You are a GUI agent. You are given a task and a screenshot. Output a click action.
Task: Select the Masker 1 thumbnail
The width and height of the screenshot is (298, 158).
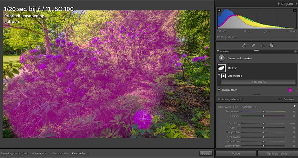point(222,68)
